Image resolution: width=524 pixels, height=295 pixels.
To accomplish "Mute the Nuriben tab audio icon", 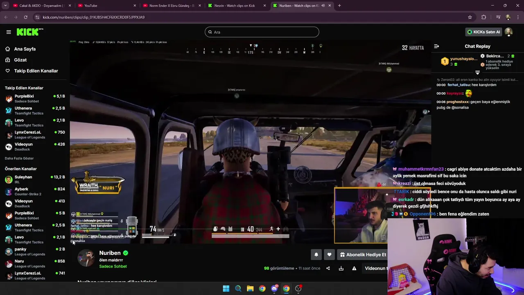I will [323, 6].
